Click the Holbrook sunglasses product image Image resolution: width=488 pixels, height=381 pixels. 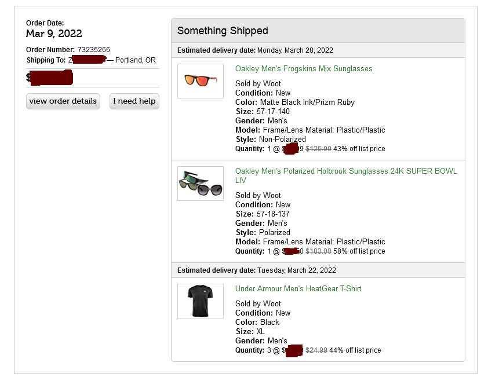pyautogui.click(x=201, y=184)
